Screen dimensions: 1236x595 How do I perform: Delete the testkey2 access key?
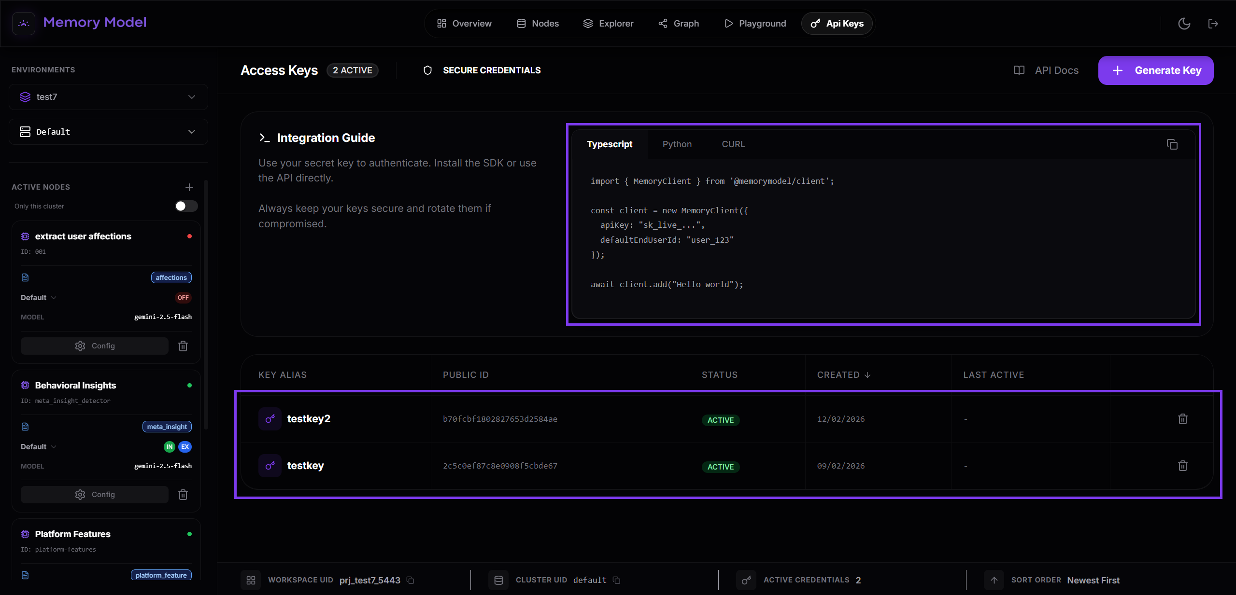point(1182,419)
